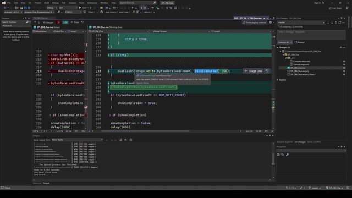Click the feedback icon next to Live Share
352x198 pixels.
click(x=347, y=8)
